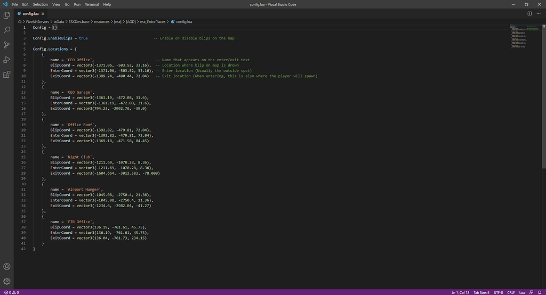This screenshot has height=295, width=546.
Task: Open the Manage gear icon
Action: (7, 281)
